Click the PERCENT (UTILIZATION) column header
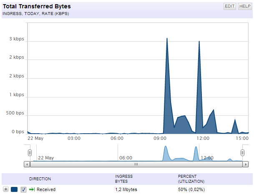Image resolution: width=254 pixels, height=194 pixels. coord(191,179)
